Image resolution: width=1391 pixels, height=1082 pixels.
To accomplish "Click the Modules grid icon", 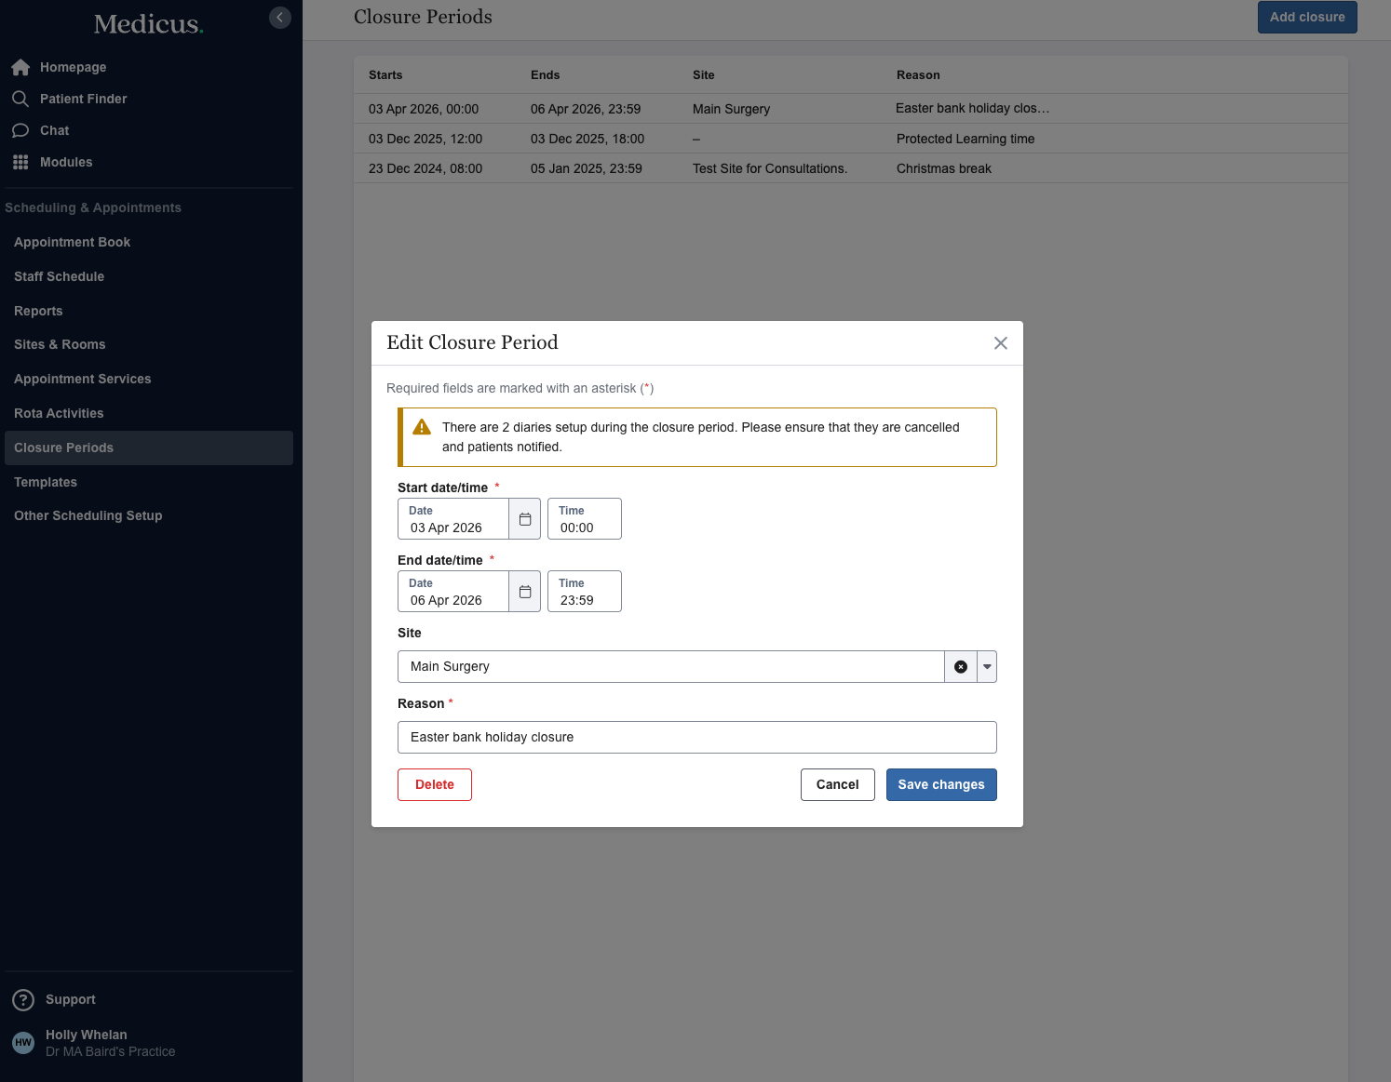I will coord(20,162).
